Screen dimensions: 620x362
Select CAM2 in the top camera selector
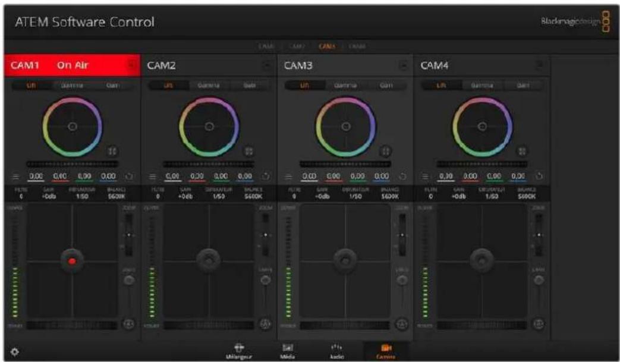[x=297, y=46]
